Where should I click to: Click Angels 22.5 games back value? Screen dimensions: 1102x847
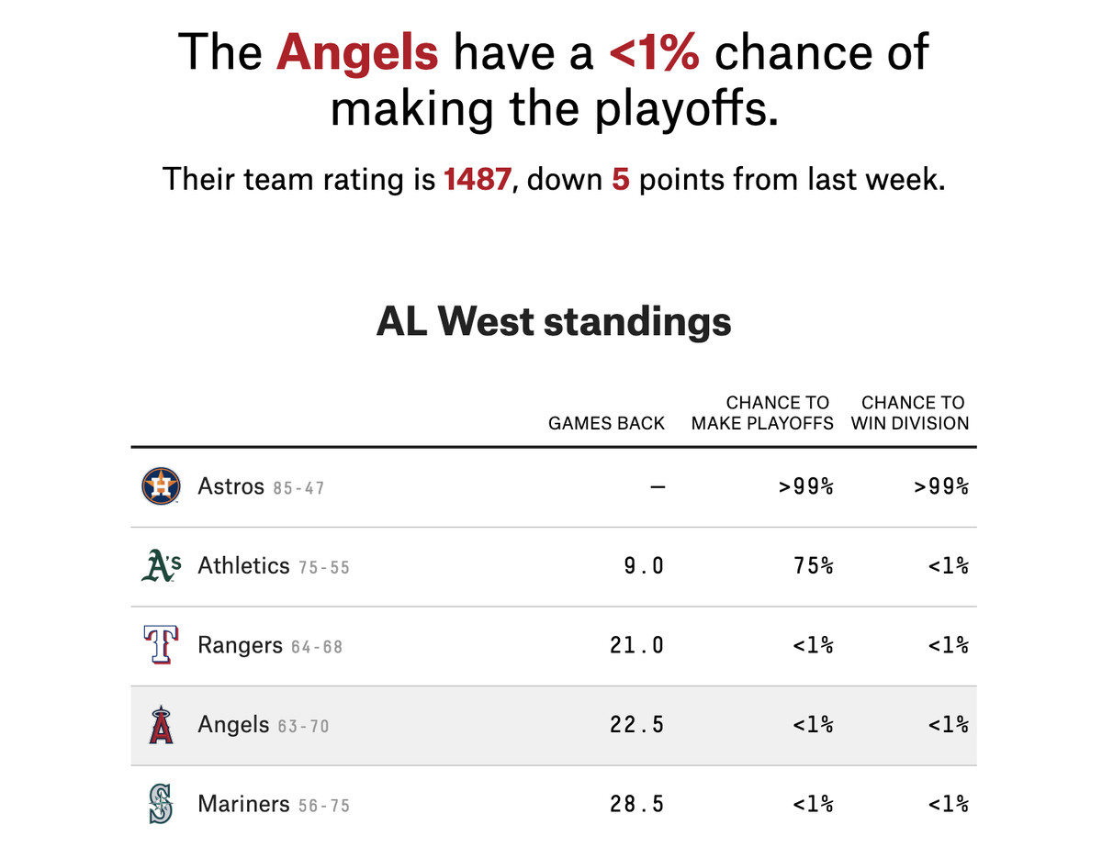click(x=636, y=725)
